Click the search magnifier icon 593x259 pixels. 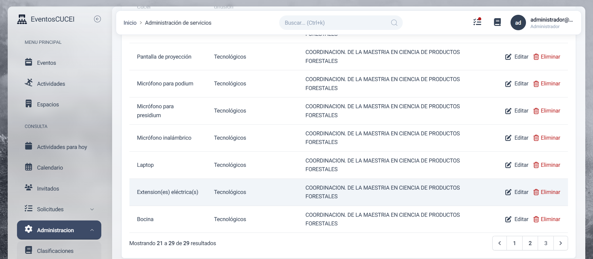pos(394,23)
